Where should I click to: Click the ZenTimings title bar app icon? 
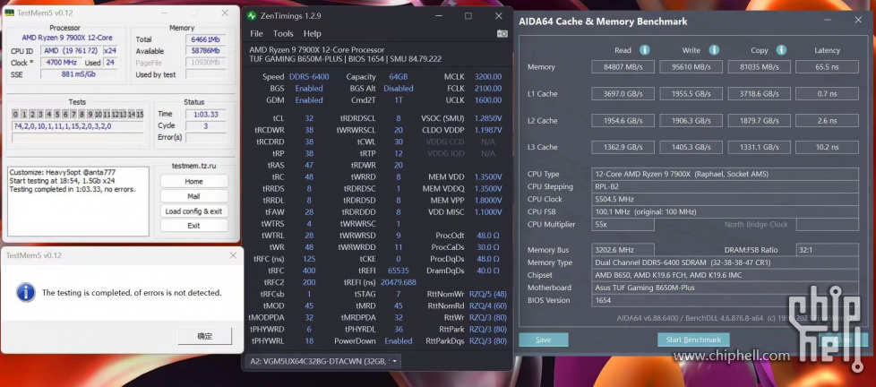(253, 15)
